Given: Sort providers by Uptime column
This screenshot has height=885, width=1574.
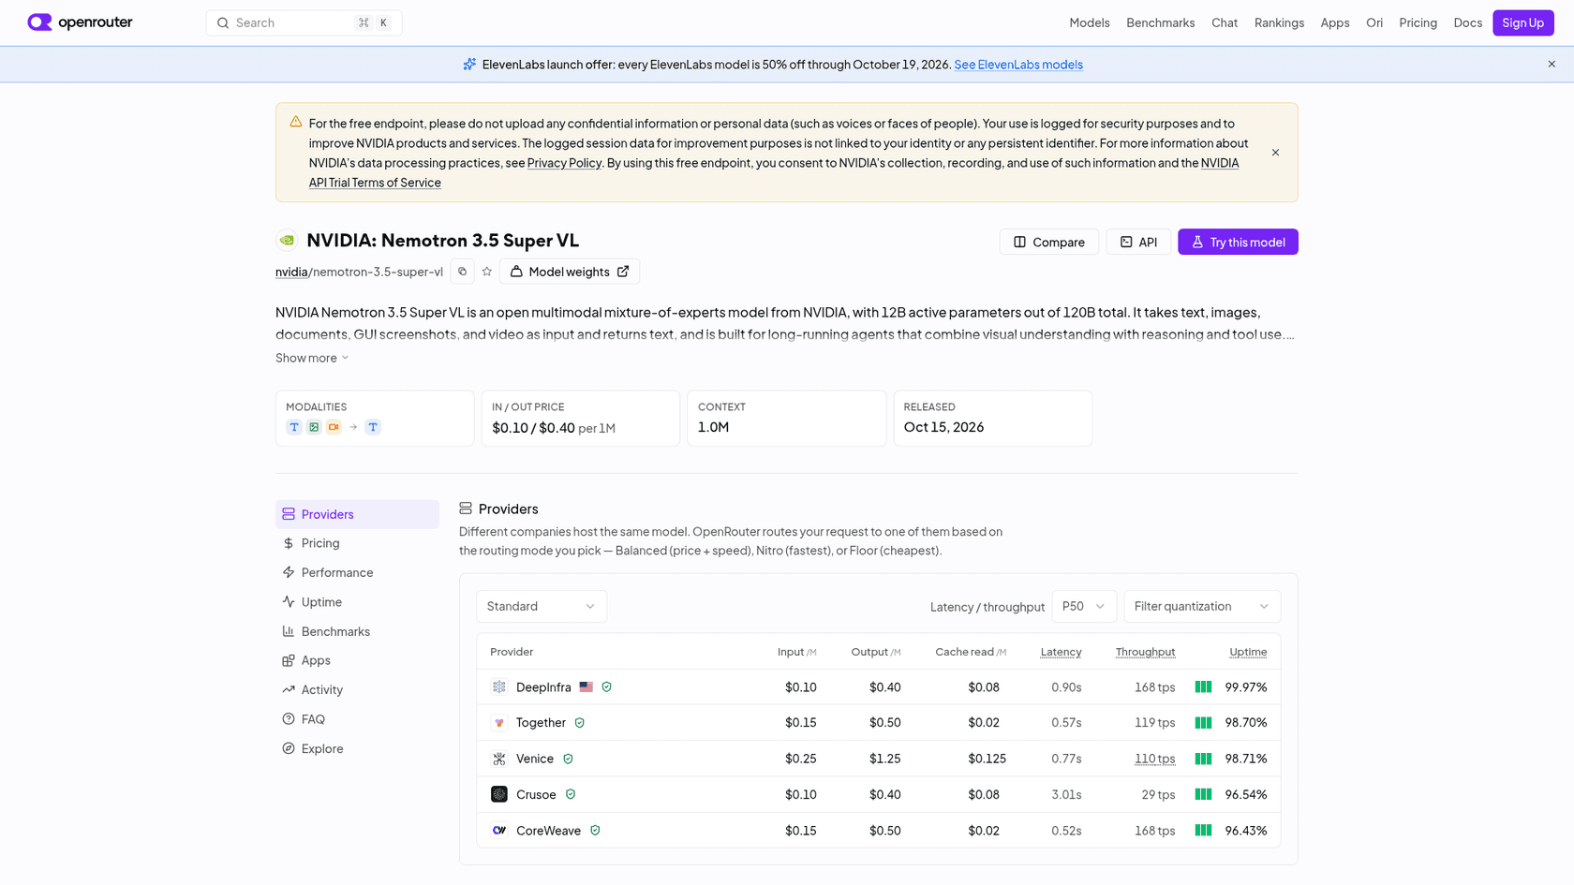Looking at the screenshot, I should pyautogui.click(x=1248, y=652).
